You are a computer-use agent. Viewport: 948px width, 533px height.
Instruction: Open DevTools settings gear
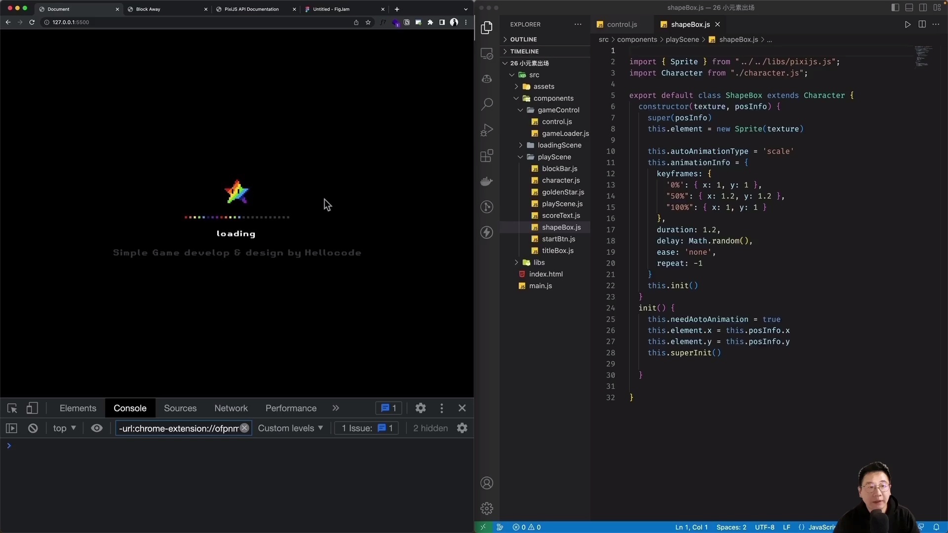point(420,408)
